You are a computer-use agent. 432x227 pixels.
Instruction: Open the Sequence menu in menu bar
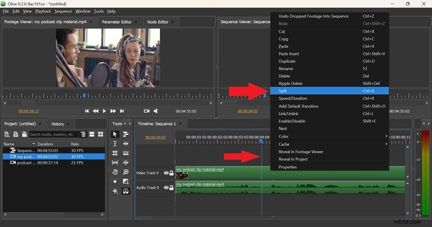63,11
